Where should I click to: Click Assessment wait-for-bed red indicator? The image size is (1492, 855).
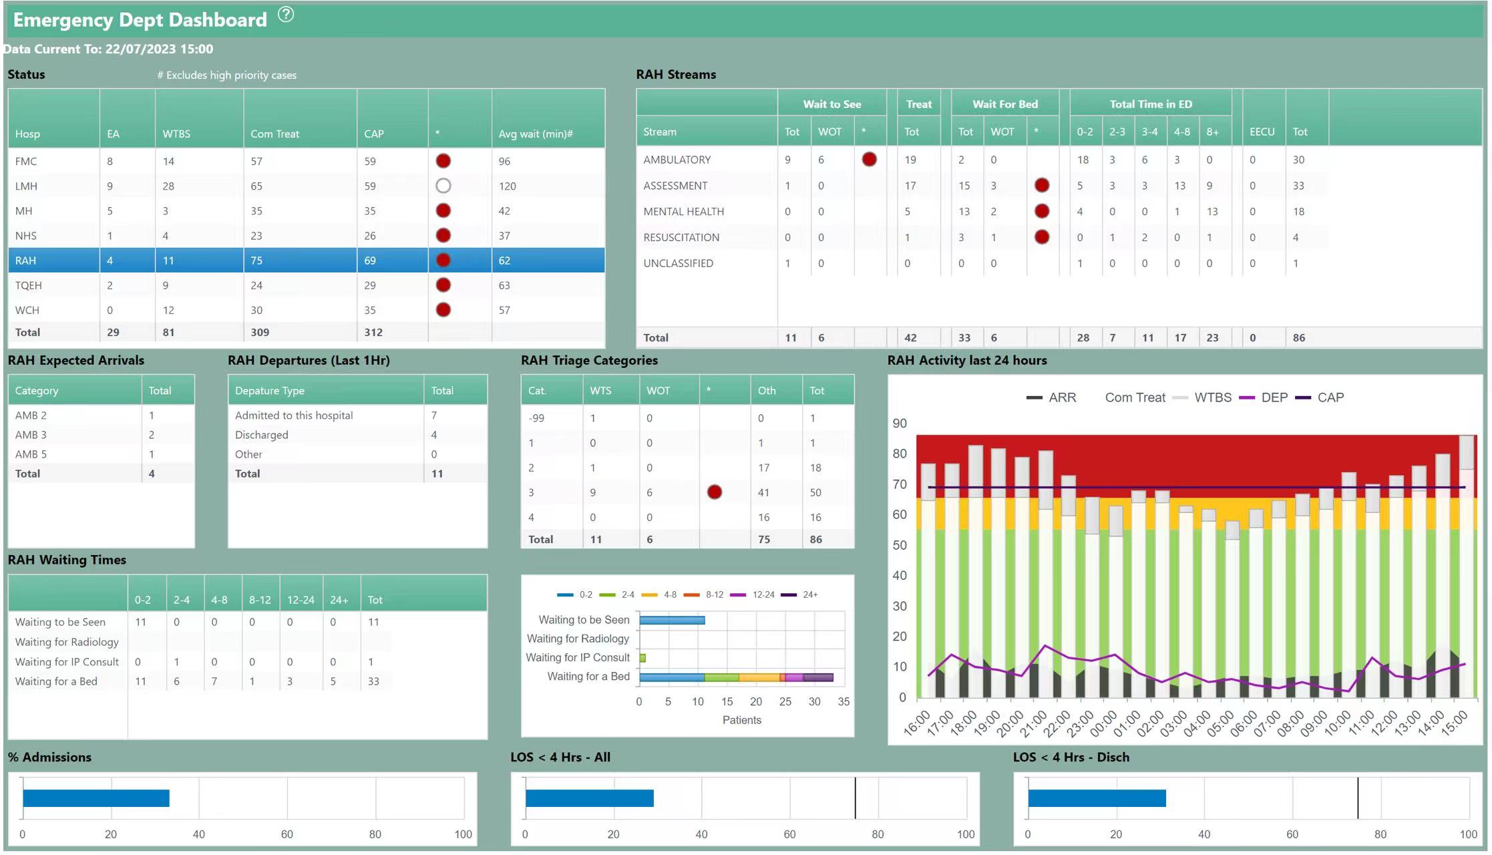pos(1041,185)
